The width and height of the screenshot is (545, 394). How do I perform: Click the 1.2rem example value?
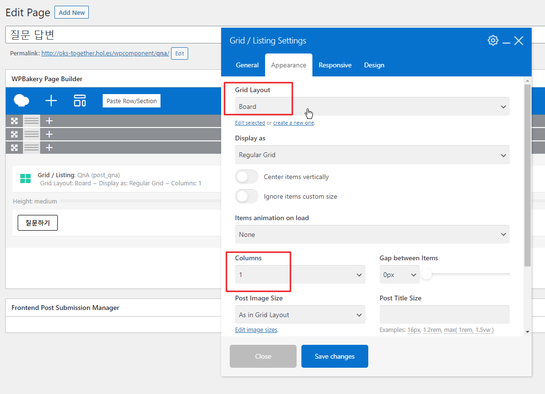(x=432, y=330)
